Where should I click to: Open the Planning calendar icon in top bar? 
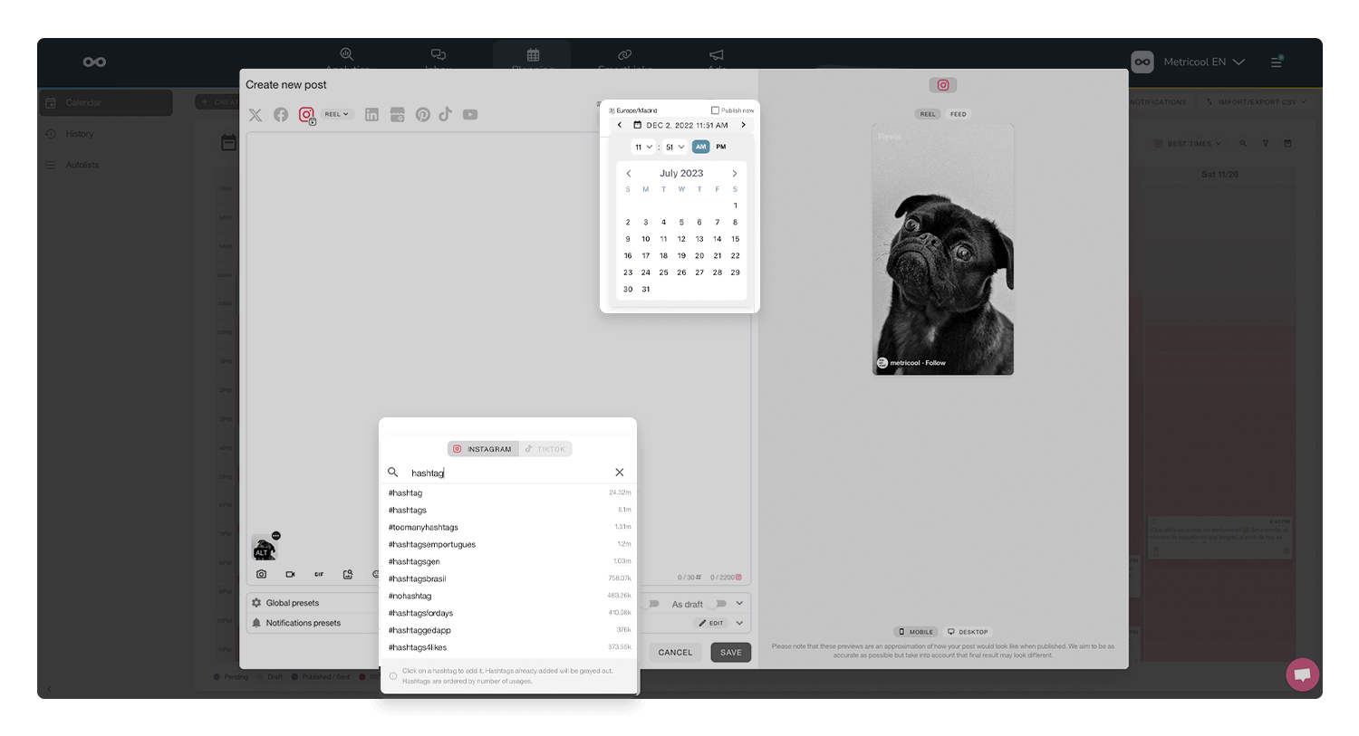[x=533, y=55]
